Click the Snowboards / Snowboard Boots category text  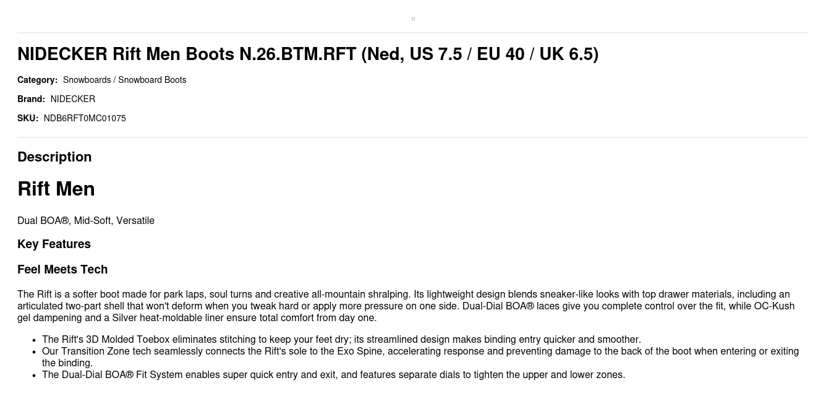click(124, 80)
